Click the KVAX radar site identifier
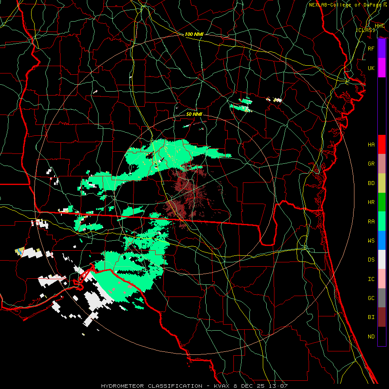 coord(222,386)
